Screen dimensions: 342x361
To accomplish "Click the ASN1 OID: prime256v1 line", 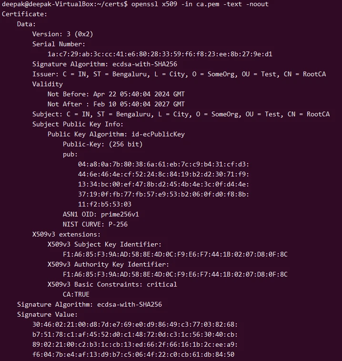I will (x=101, y=214).
